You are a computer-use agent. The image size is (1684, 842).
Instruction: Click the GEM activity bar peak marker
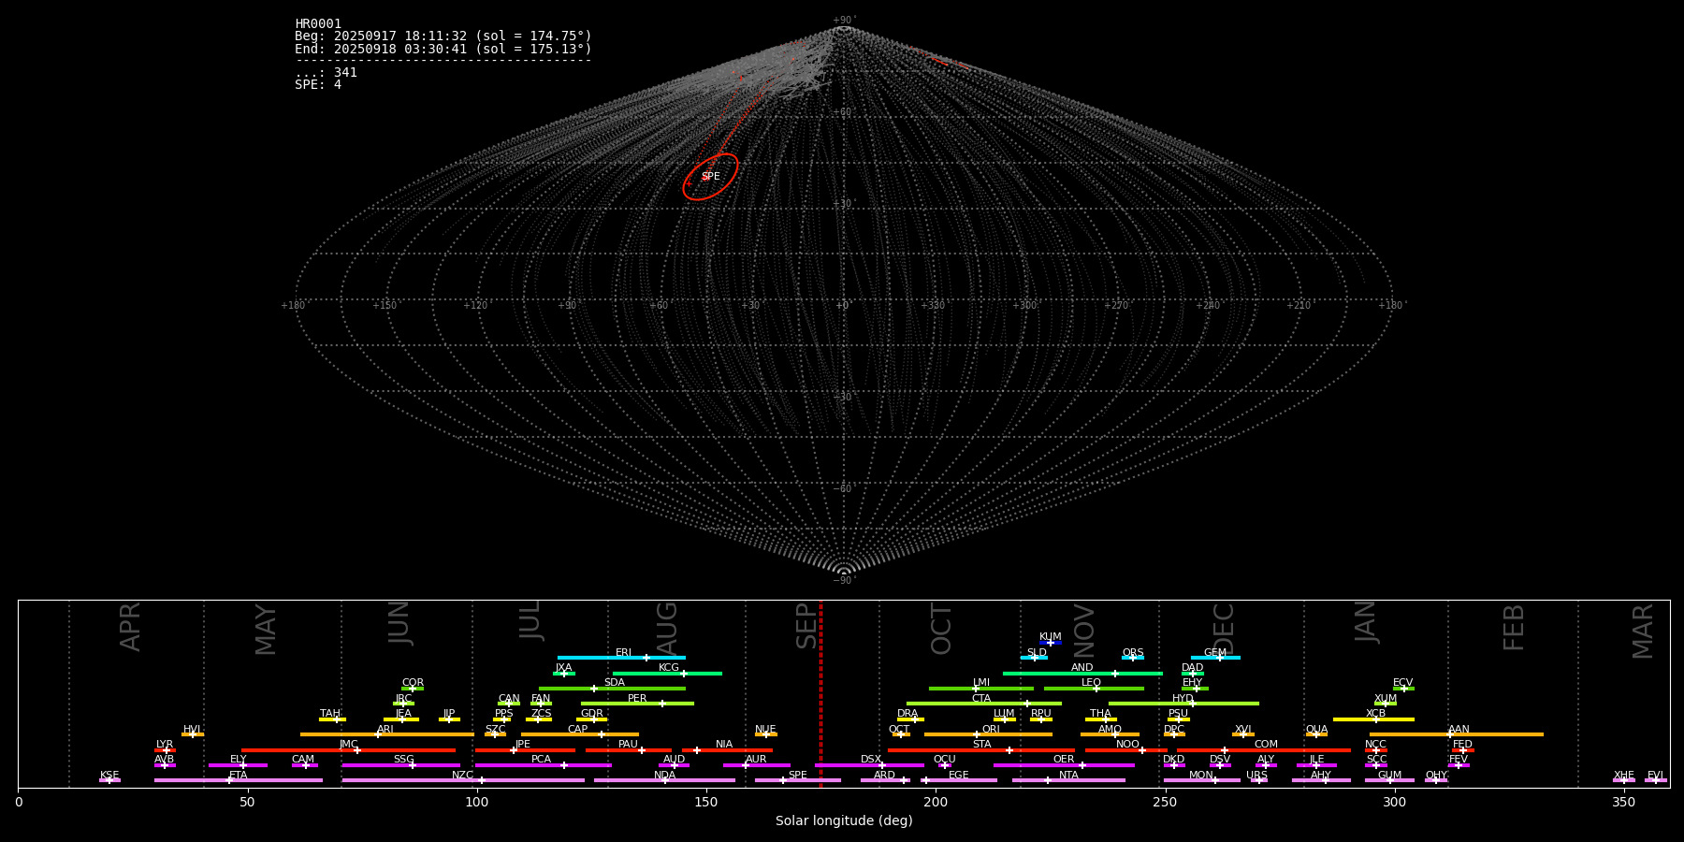(1219, 658)
